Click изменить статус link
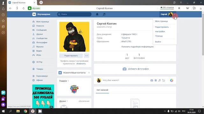The image size is (204, 114). pos(104,27)
